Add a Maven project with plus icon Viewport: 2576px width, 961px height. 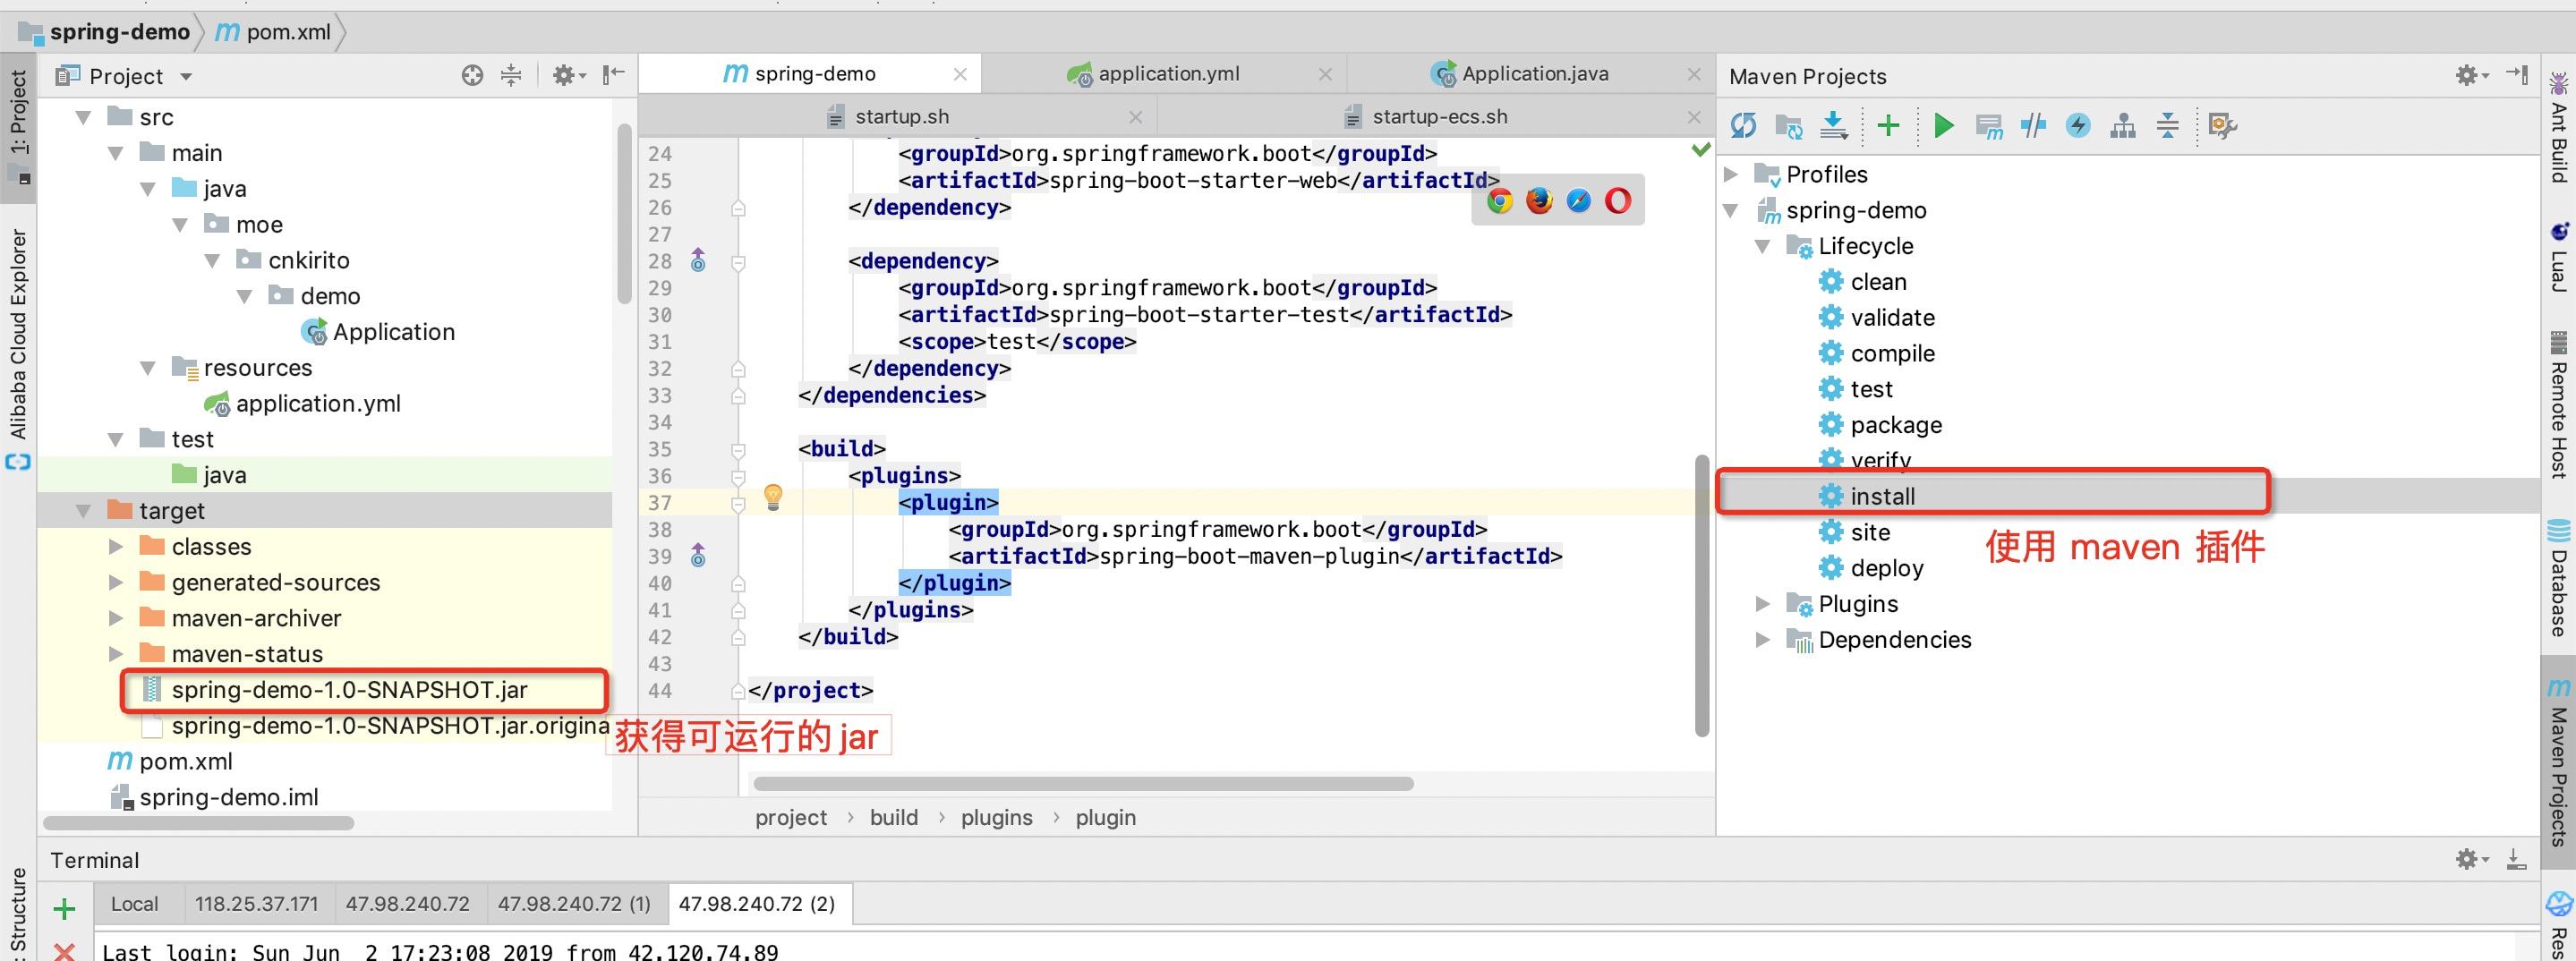(x=1888, y=126)
